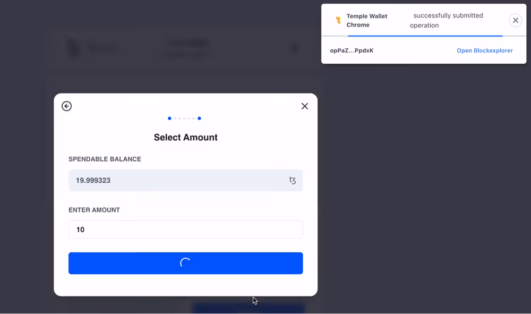Select the last step indicator dot

pyautogui.click(x=199, y=118)
